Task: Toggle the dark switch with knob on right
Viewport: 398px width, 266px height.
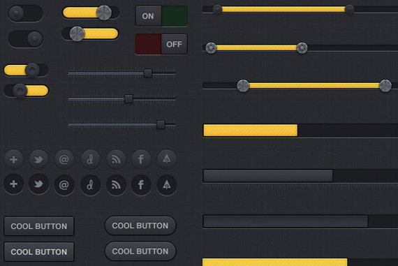Action: click(25, 38)
